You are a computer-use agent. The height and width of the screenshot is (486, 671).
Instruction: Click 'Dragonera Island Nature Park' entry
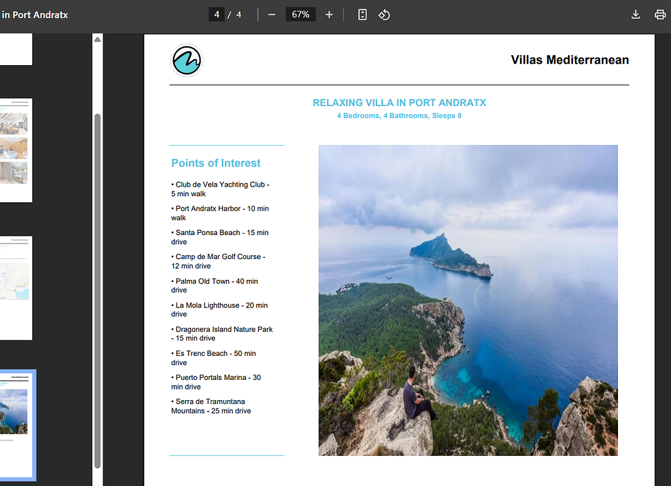pyautogui.click(x=221, y=333)
